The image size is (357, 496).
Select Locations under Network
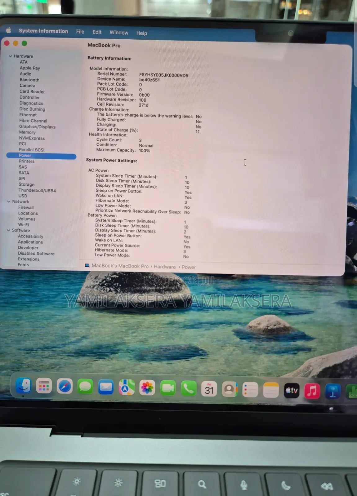click(x=28, y=213)
